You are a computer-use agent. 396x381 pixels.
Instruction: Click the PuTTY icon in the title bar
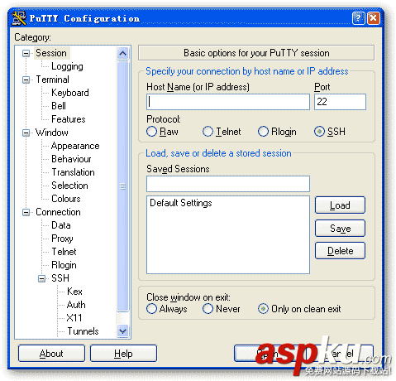click(x=19, y=18)
